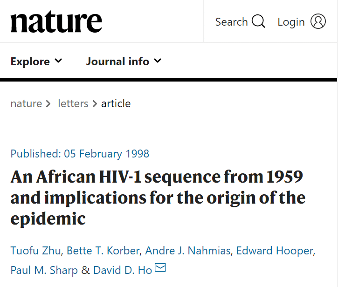Viewport: 338px width, 287px height.
Task: Go to the nature breadcrumb link
Action: [26, 103]
